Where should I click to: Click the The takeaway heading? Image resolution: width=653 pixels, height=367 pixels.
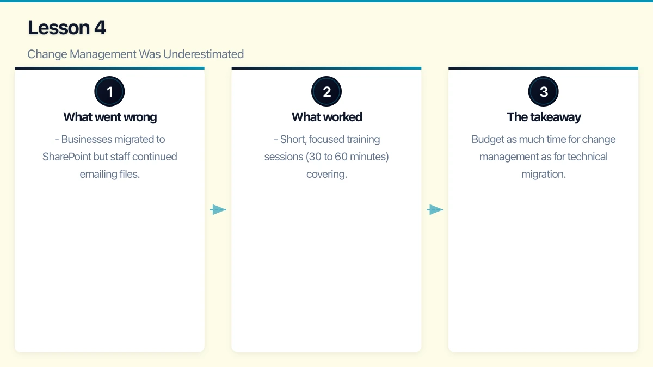[543, 117]
